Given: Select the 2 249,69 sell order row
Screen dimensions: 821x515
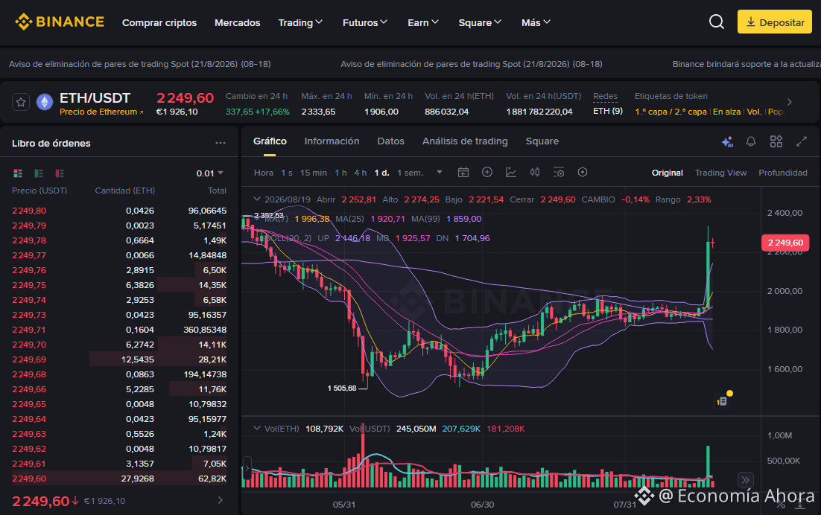Looking at the screenshot, I should [x=119, y=359].
